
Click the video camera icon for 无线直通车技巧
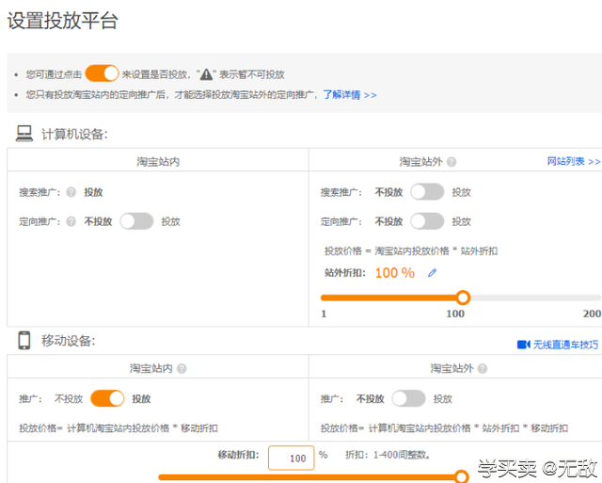(523, 345)
